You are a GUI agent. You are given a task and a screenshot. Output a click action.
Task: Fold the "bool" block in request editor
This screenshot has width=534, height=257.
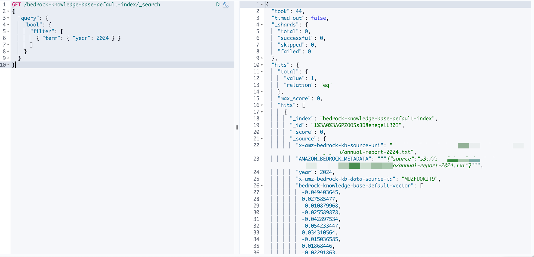click(x=8, y=25)
